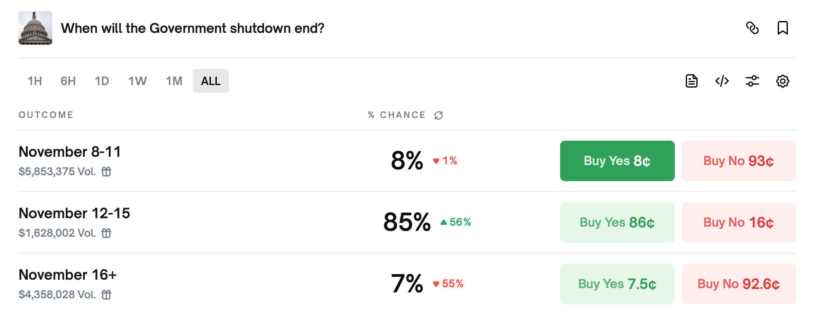Screen dimensions: 814x321
Task: Open the chart filter settings icon
Action: 752,81
